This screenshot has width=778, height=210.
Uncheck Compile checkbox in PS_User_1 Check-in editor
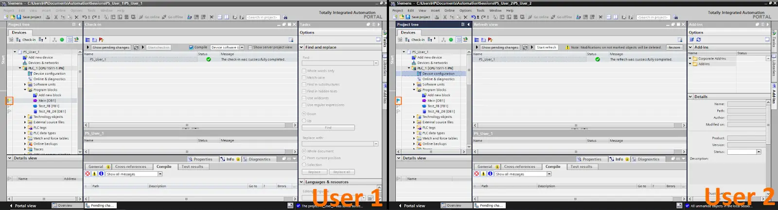pos(191,48)
